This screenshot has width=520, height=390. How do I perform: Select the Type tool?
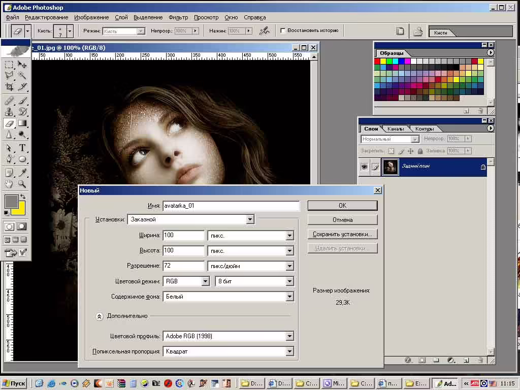coord(22,148)
